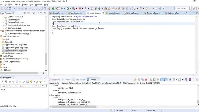Click the lightbulb icon in Boot Dashboard
Viewport: 199px width, 112px height.
pos(31,82)
